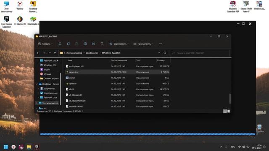Open the FL Studio desktop shortcut
This screenshot has width=269, height=151.
pyautogui.click(x=20, y=21)
